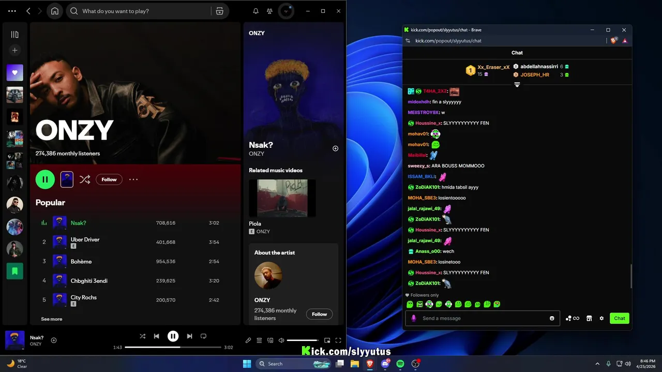Click the Kick chat scrollbar
The width and height of the screenshot is (662, 372).
[x=631, y=276]
